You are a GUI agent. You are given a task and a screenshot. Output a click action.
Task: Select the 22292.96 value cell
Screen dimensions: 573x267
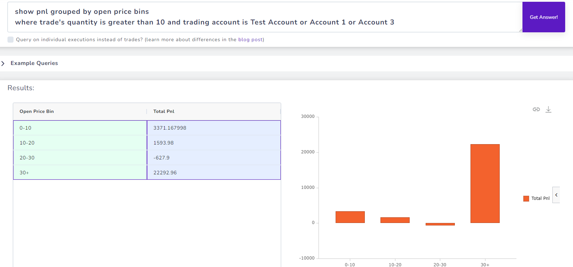pos(214,173)
